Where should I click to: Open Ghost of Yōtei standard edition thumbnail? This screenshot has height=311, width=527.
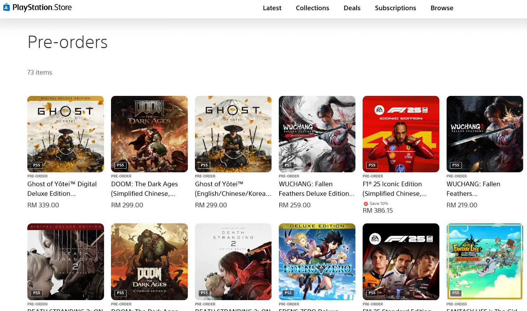[x=233, y=134]
